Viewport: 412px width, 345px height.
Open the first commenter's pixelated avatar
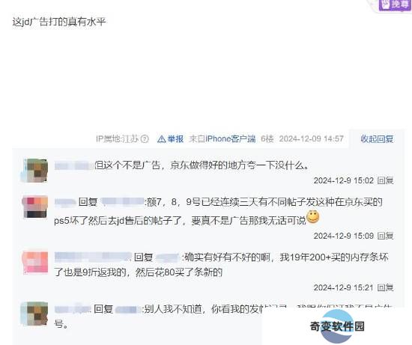pyautogui.click(x=35, y=171)
